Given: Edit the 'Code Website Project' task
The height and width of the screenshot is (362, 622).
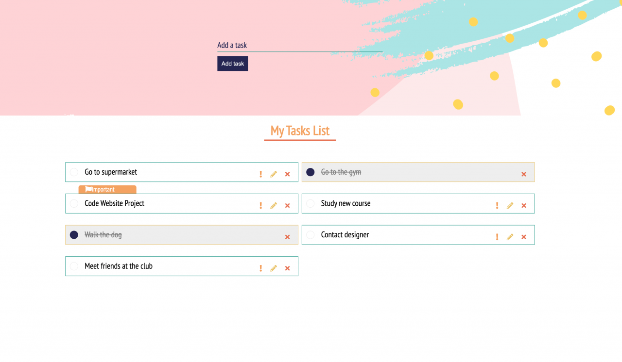Looking at the screenshot, I should tap(274, 206).
